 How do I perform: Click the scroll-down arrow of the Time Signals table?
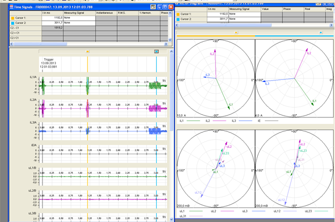tap(170, 40)
